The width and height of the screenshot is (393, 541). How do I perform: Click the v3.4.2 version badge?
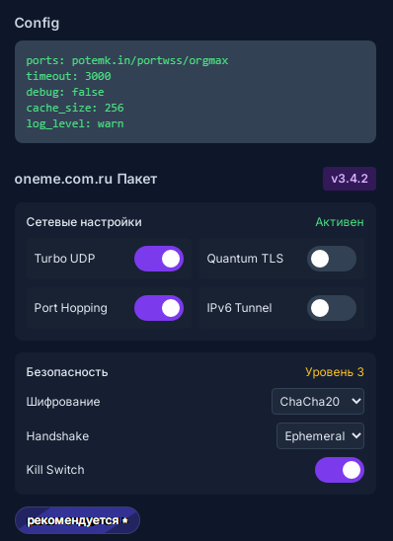point(350,179)
